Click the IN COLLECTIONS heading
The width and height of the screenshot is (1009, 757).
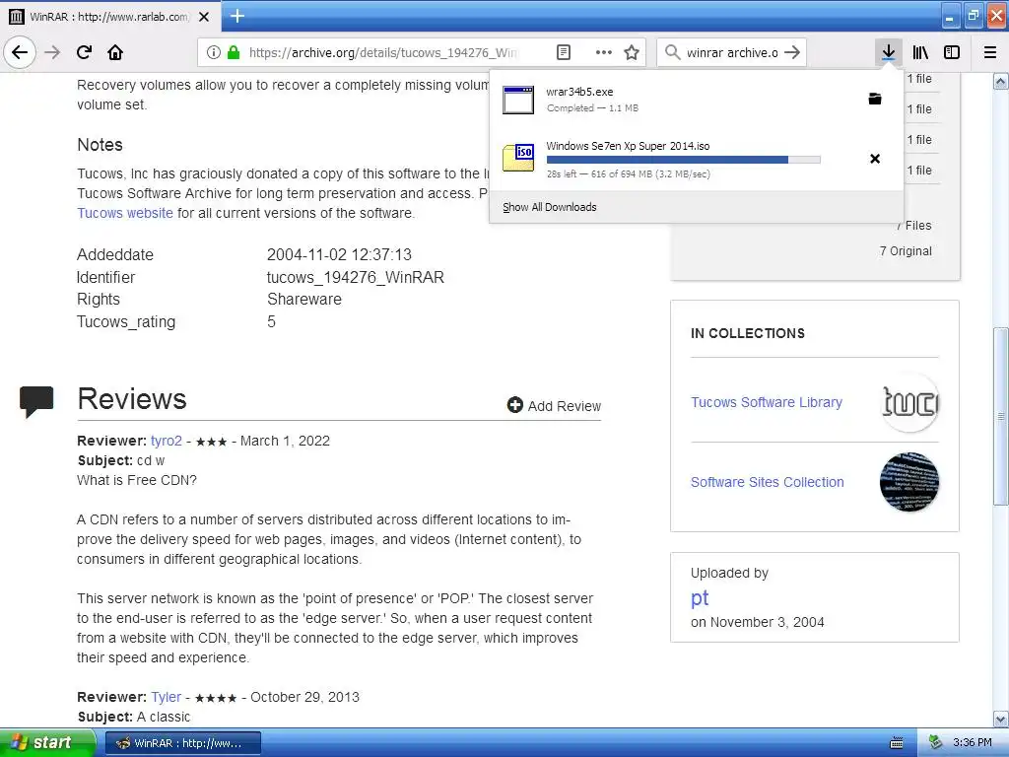click(x=748, y=333)
